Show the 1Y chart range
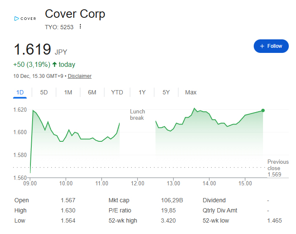296x234 pixels. click(x=142, y=92)
